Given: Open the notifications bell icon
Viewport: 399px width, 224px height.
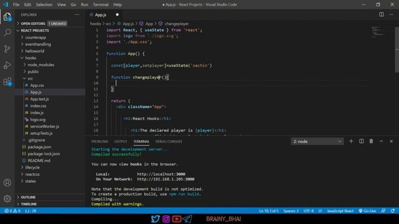Looking at the screenshot, I should [393, 211].
